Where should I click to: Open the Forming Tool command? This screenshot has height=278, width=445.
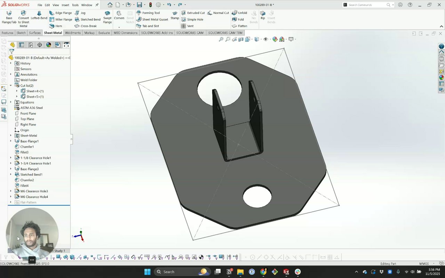pos(148,13)
